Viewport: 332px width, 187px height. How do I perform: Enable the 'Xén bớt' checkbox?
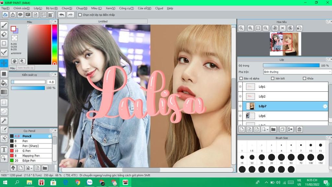[273, 78]
